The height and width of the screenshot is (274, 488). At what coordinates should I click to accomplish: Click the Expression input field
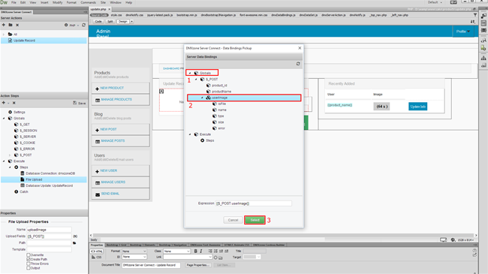coord(254,203)
